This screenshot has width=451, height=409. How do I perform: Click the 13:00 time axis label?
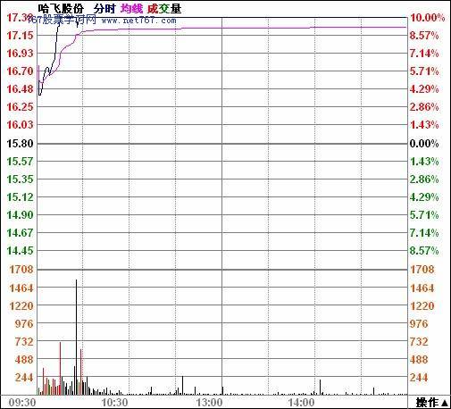tap(209, 403)
